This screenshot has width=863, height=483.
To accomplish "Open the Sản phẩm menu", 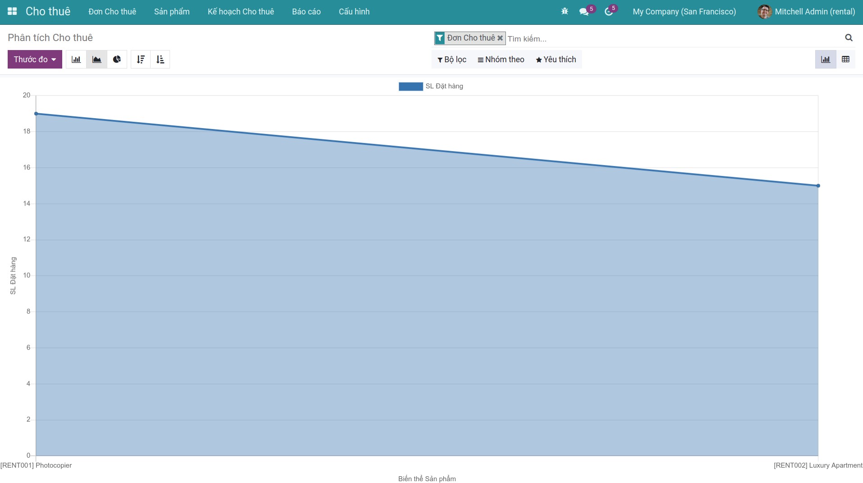I will click(172, 12).
